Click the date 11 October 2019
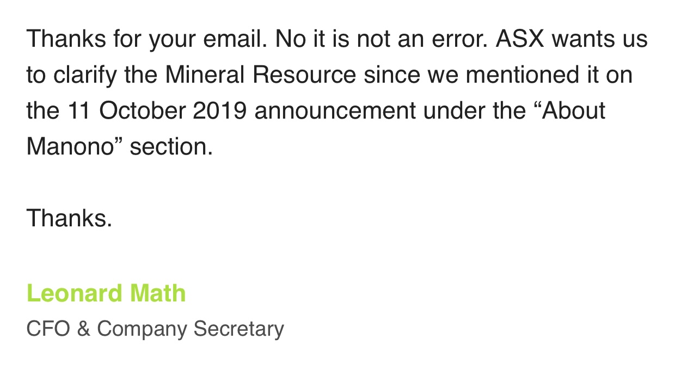The height and width of the screenshot is (370, 699). [x=157, y=111]
